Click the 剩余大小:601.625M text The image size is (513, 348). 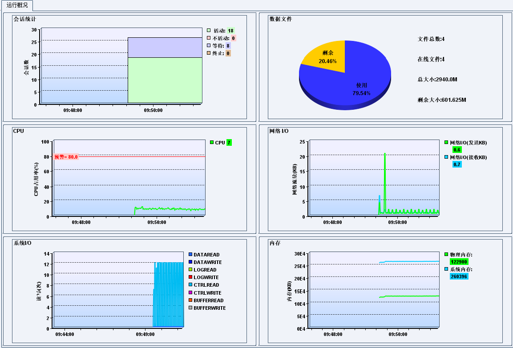441,100
